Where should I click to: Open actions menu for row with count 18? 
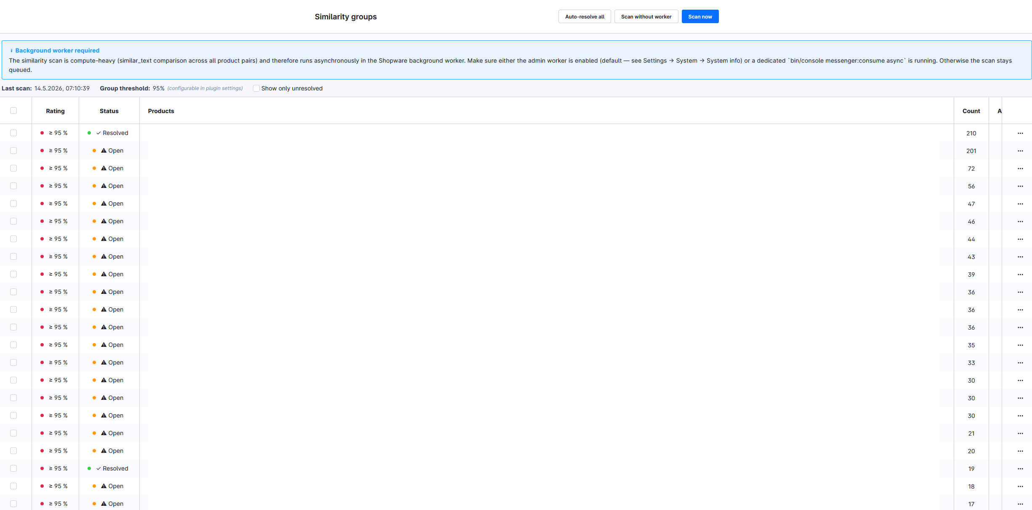pyautogui.click(x=1020, y=486)
